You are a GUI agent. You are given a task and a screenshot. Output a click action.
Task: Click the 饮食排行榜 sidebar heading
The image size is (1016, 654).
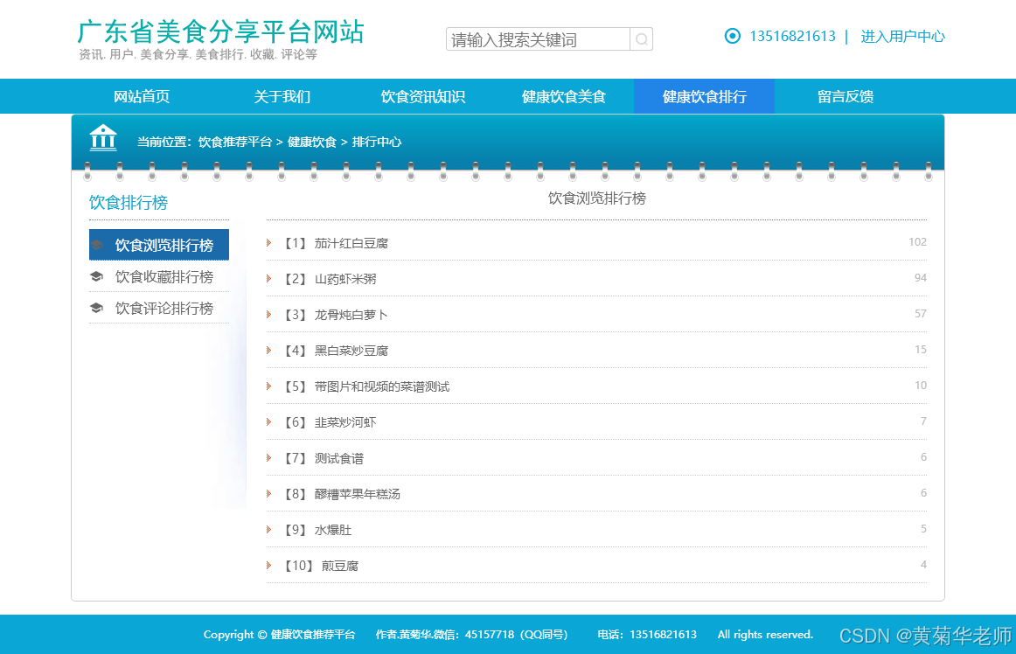tap(129, 202)
